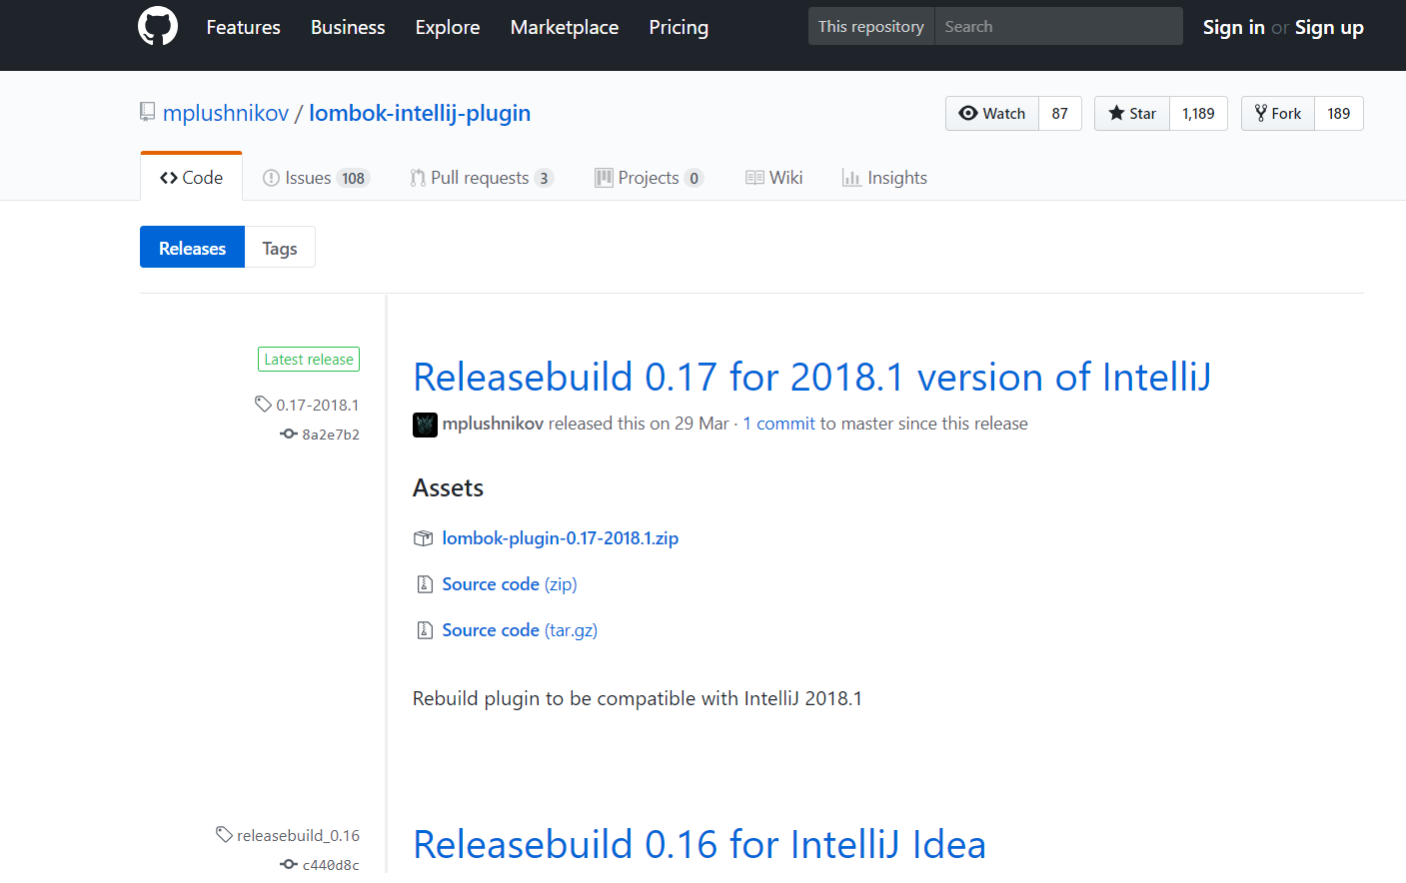This screenshot has width=1406, height=883.
Task: Open the 1 commit to master link
Action: pyautogui.click(x=778, y=424)
